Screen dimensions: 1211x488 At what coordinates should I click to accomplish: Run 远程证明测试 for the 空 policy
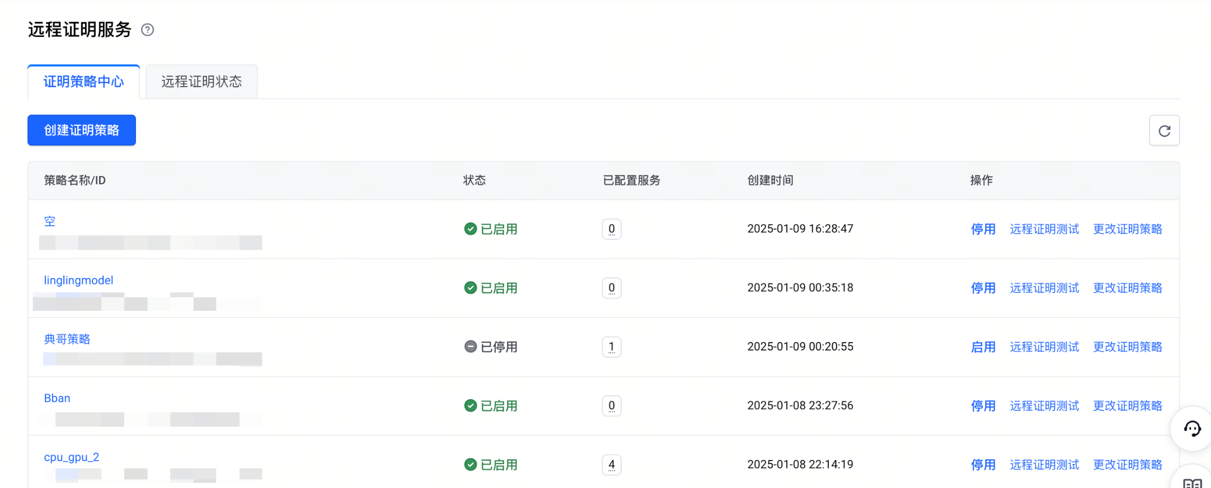coord(1044,229)
